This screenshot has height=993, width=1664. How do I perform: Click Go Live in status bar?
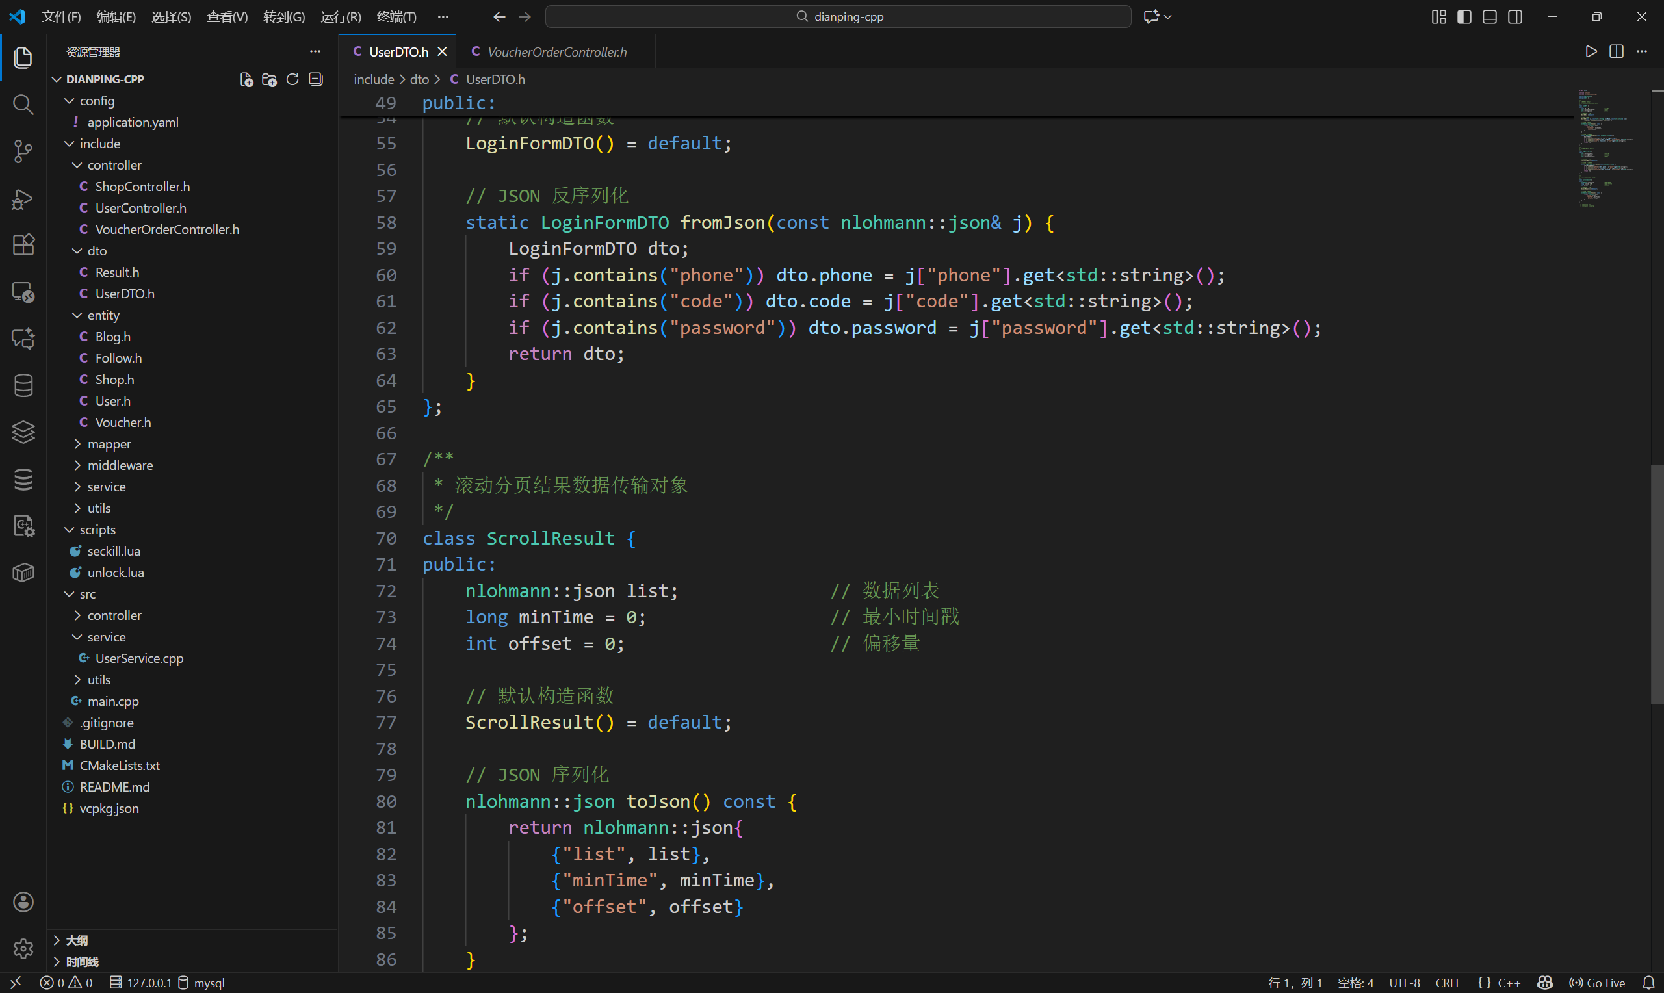1598,983
